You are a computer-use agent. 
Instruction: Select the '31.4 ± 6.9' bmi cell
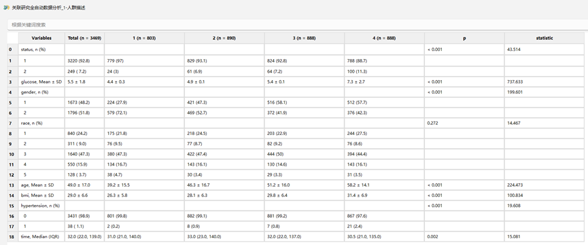(x=384, y=195)
